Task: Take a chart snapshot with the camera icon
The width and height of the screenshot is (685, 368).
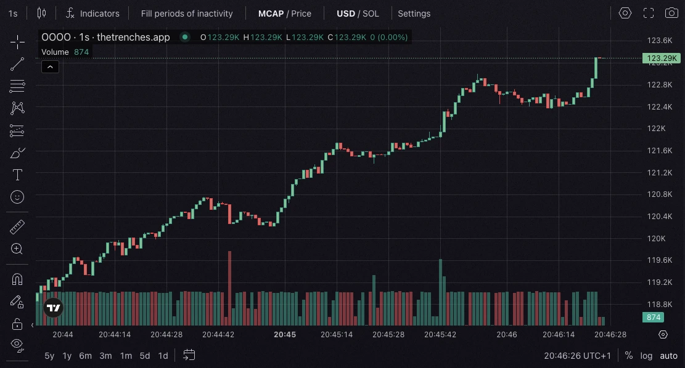Action: (672, 12)
